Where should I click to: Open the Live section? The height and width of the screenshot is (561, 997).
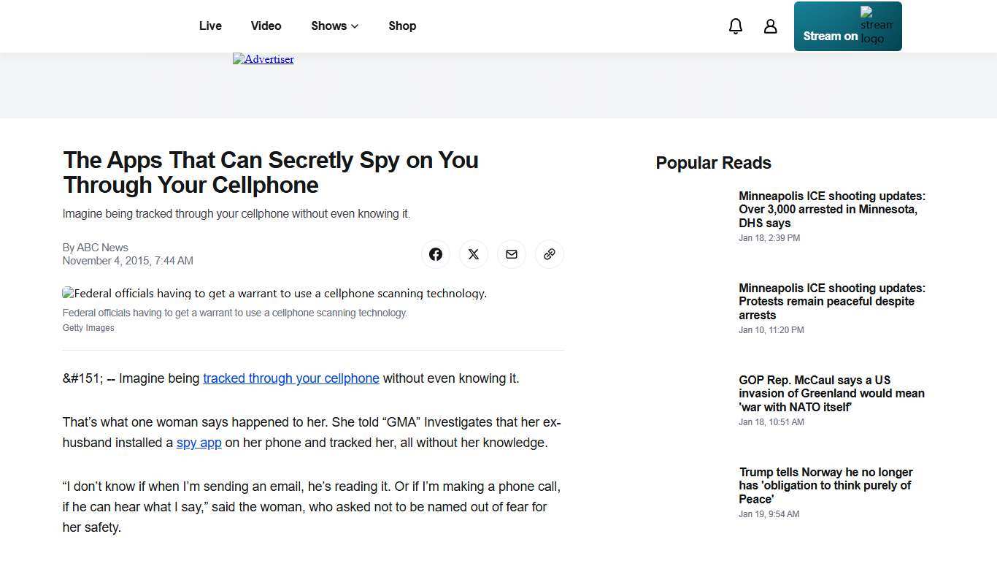210,26
